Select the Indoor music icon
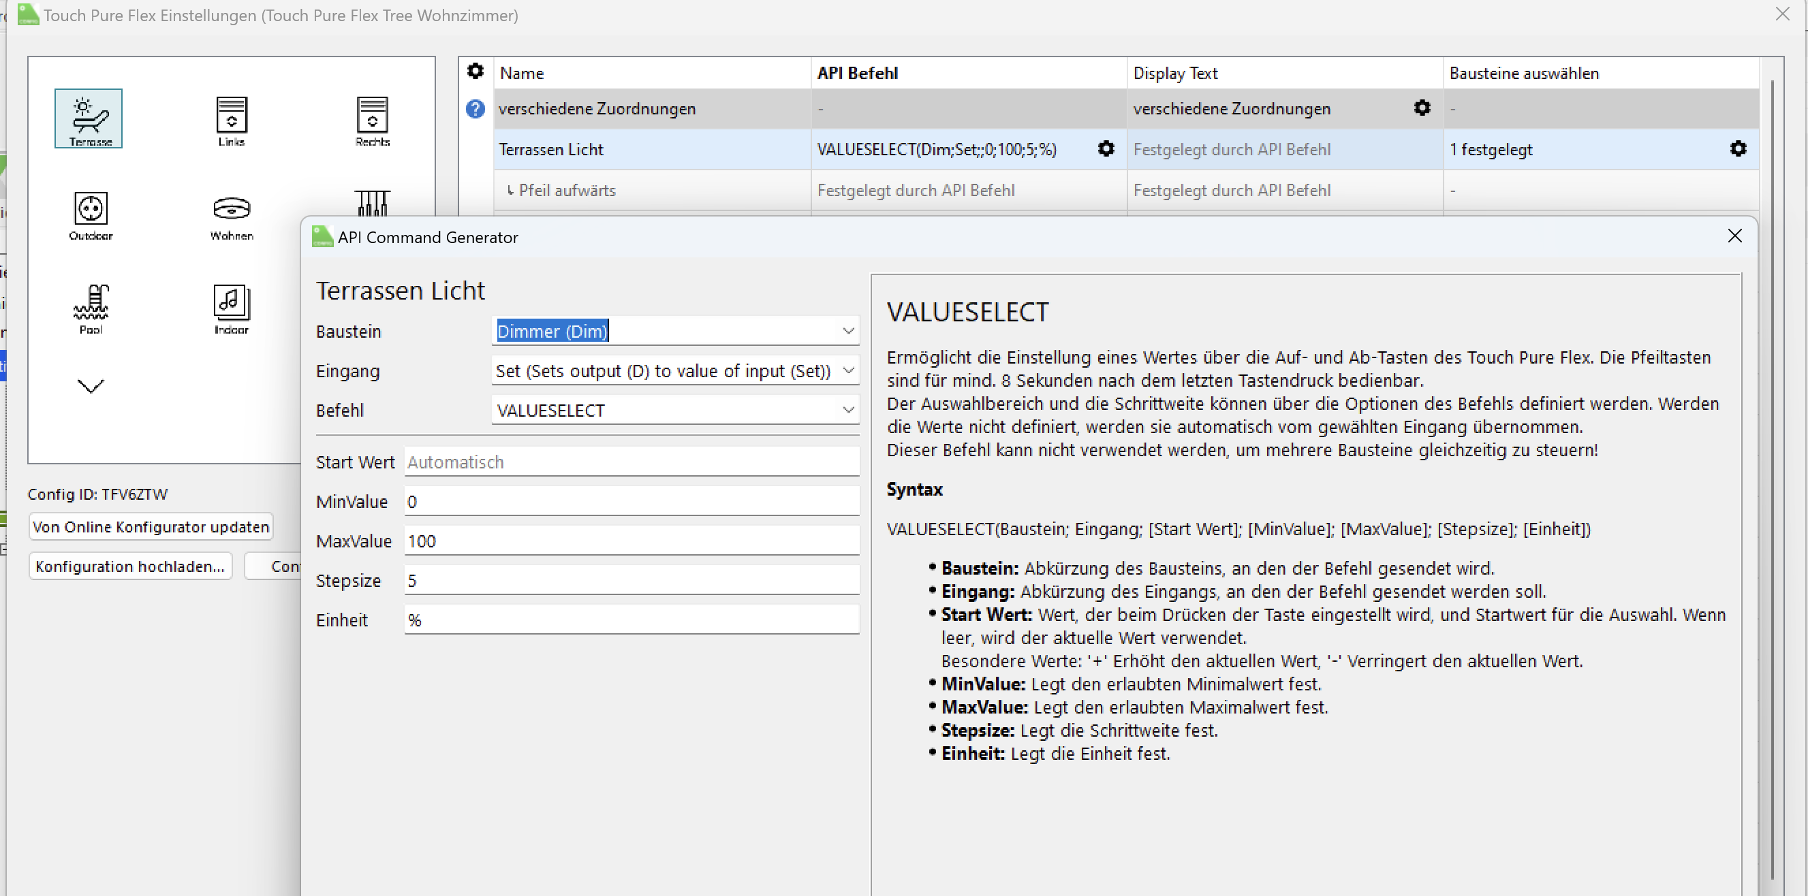Screen dimensions: 1808x896 pos(231,307)
